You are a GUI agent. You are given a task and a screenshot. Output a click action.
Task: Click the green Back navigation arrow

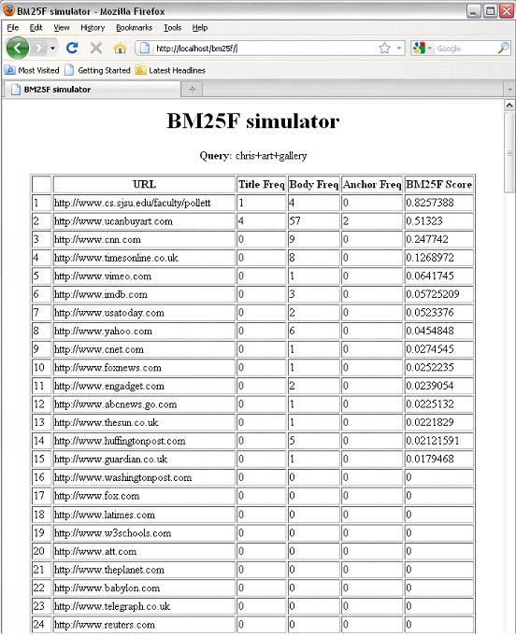pyautogui.click(x=18, y=49)
